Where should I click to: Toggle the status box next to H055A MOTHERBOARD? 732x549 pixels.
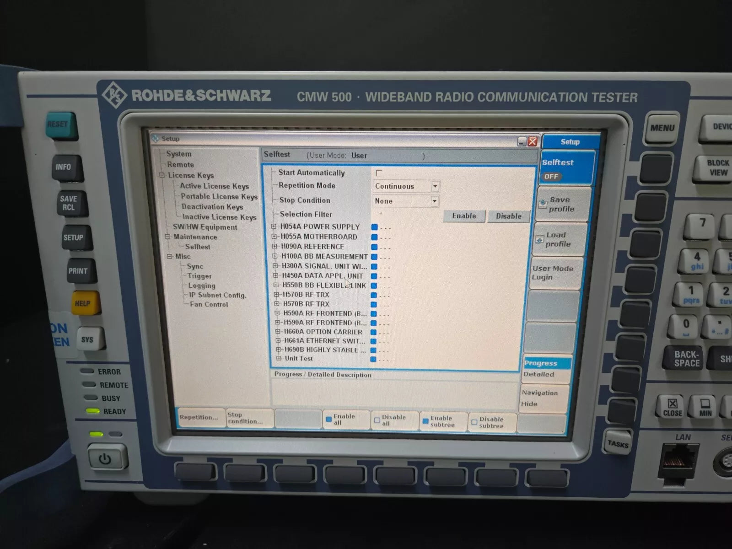(374, 237)
